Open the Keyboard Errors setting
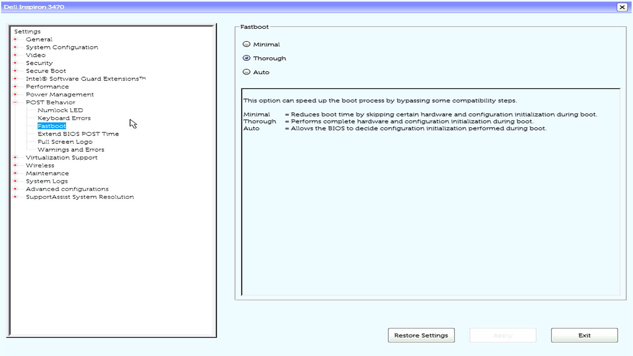 [x=64, y=118]
